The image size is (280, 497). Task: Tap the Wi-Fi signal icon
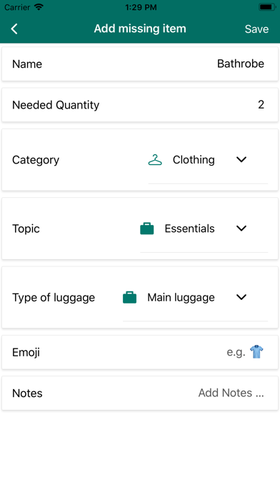pyautogui.click(x=39, y=7)
